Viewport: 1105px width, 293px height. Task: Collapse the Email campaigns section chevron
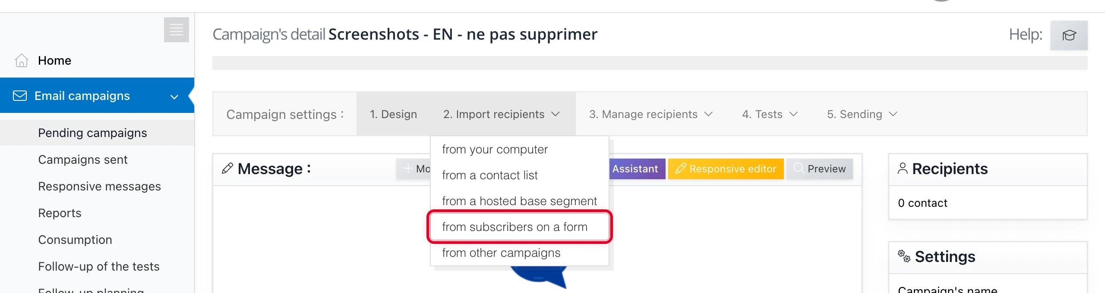[174, 96]
